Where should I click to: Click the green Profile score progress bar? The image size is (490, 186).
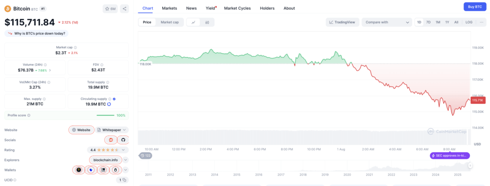[105, 115]
